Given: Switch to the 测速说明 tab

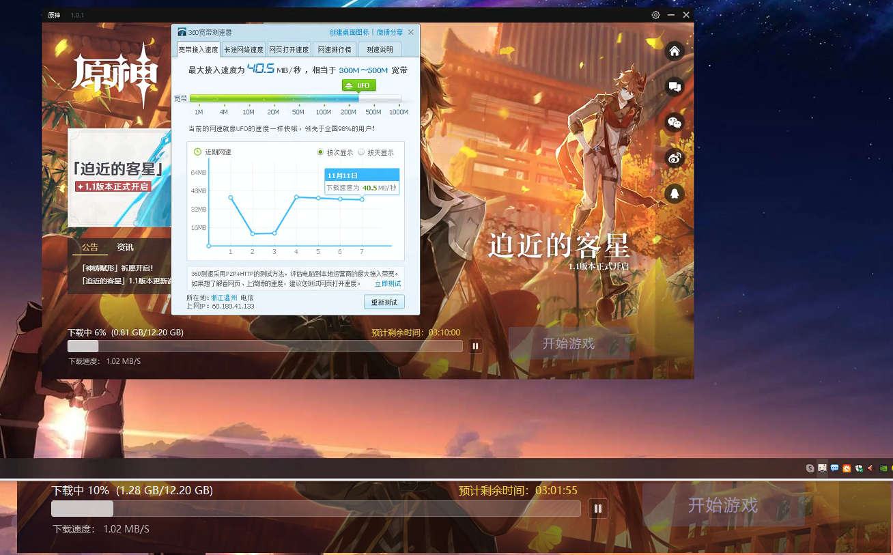Looking at the screenshot, I should 380,49.
